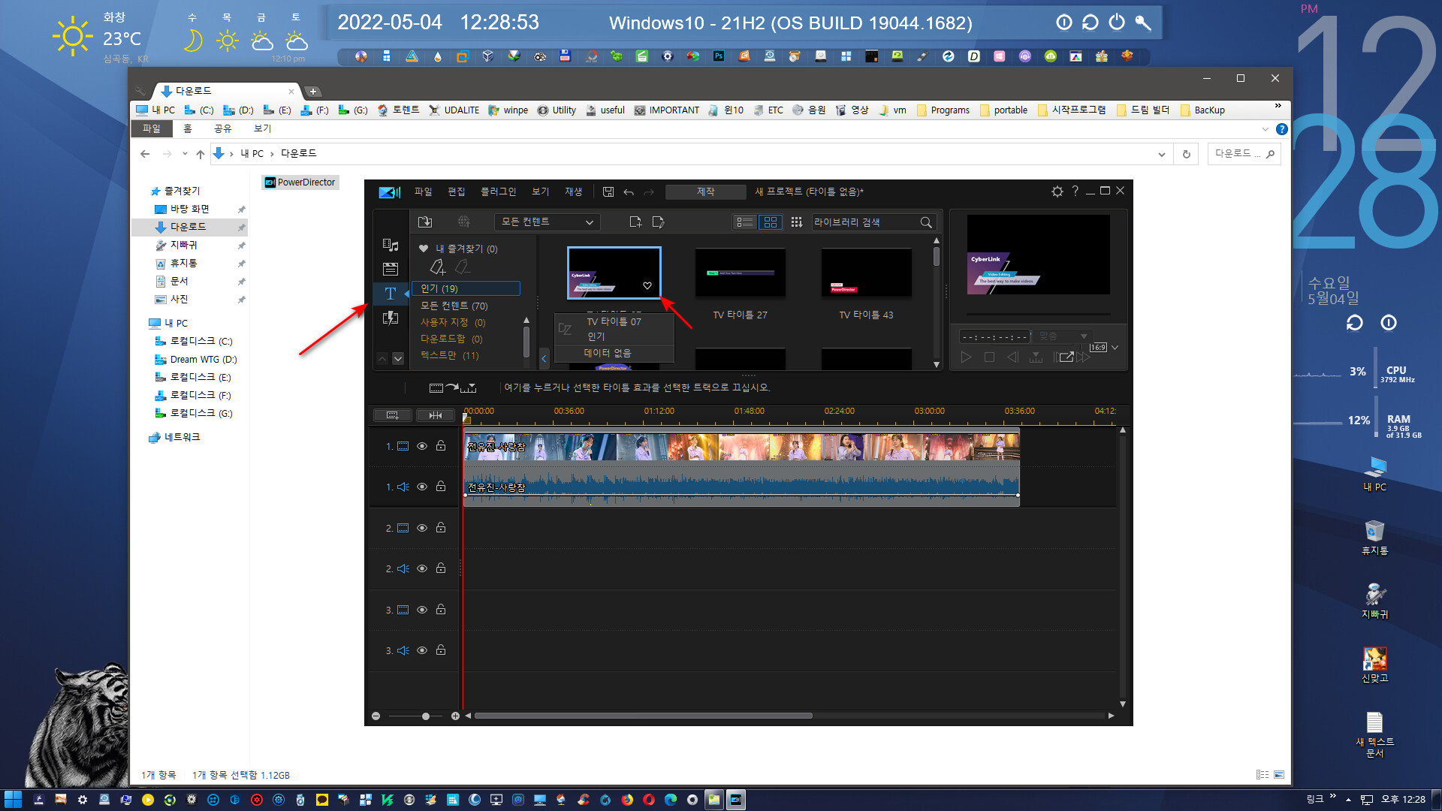1442x811 pixels.
Task: Open recent locations dropdown in Explorer
Action: [185, 154]
